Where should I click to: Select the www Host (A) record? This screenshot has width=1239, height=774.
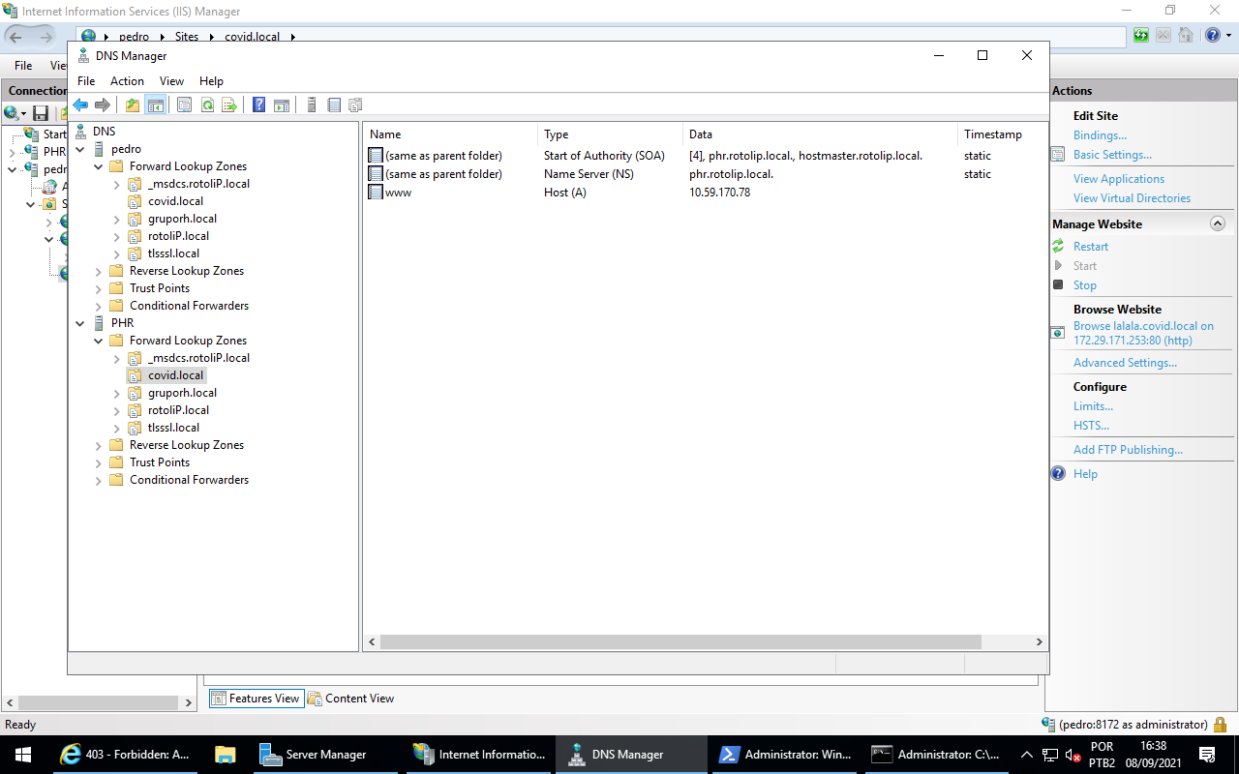click(398, 193)
